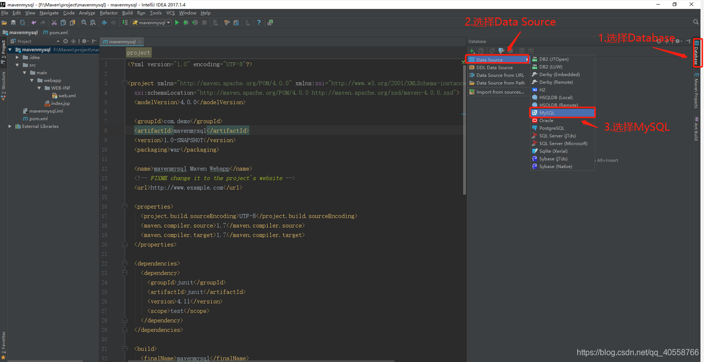Expand the .idea folder node
The height and width of the screenshot is (362, 704).
[18, 58]
